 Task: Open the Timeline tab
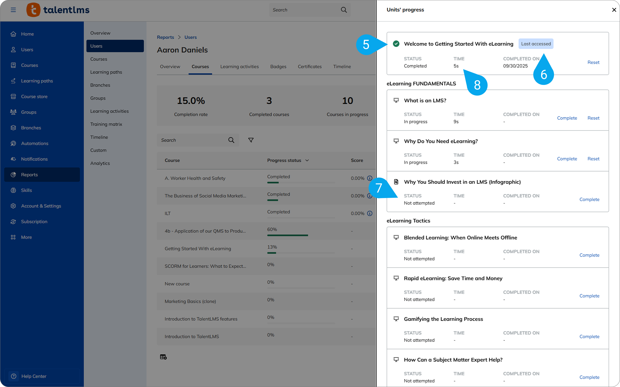pyautogui.click(x=342, y=67)
